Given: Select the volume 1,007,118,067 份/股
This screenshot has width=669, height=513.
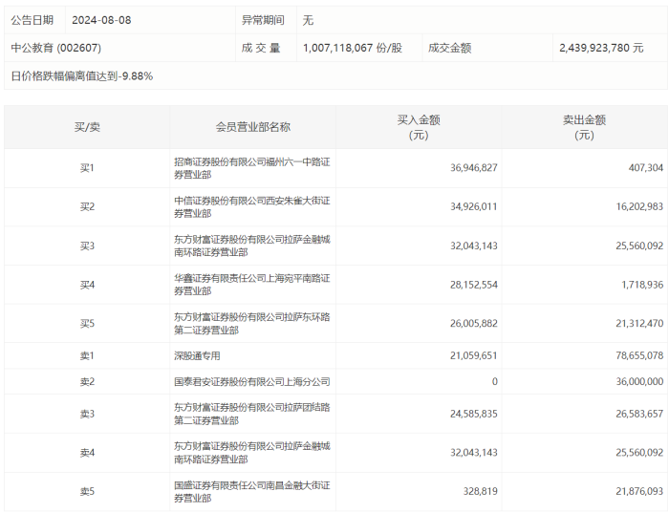Looking at the screenshot, I should point(353,48).
